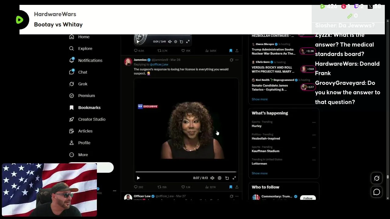The height and width of the screenshot is (219, 390).
Task: Open Notifications in the sidebar
Action: [86, 60]
